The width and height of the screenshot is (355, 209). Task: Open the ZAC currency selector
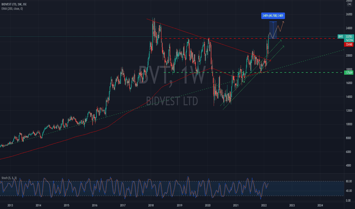[x=349, y=4]
